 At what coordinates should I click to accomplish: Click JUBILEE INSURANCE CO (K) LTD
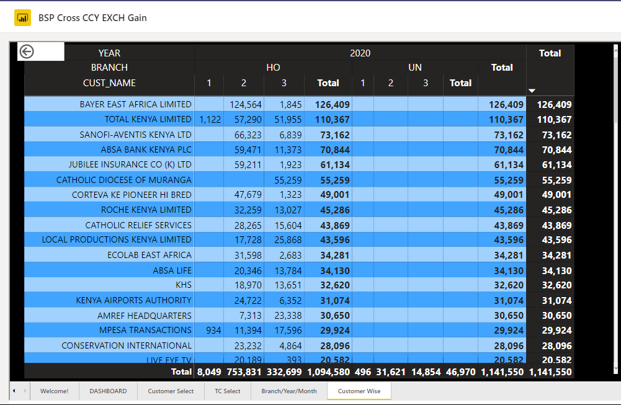point(130,165)
